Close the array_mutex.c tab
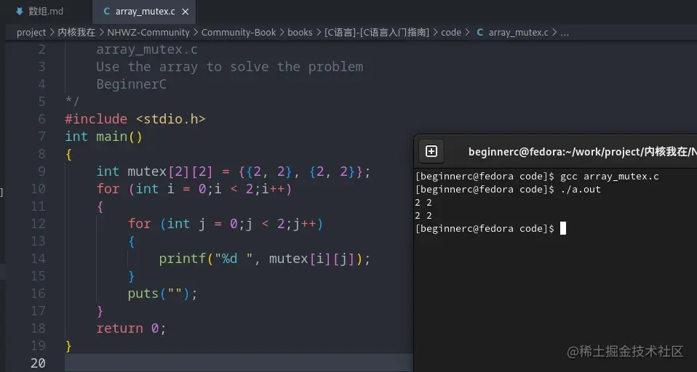697x372 pixels. (x=186, y=12)
